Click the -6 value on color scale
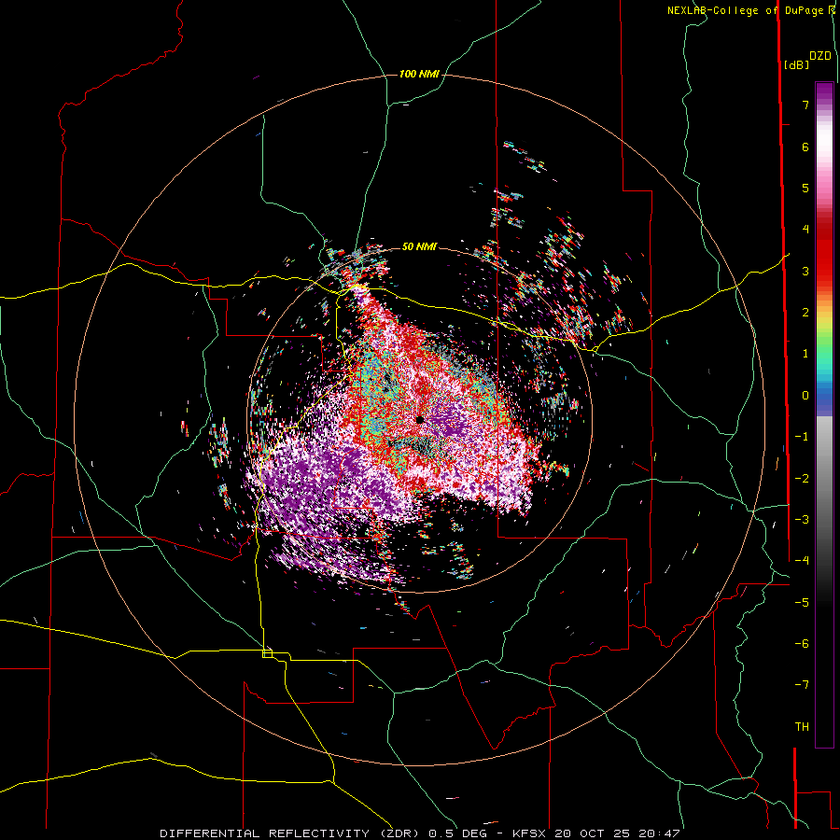840x840 pixels. coord(802,643)
